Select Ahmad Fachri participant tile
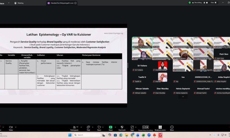Screen dimensions: 230x138 pos(203,89)
